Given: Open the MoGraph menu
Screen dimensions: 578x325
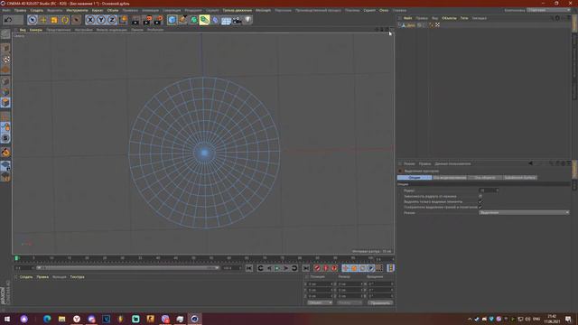Looking at the screenshot, I should coord(263,10).
